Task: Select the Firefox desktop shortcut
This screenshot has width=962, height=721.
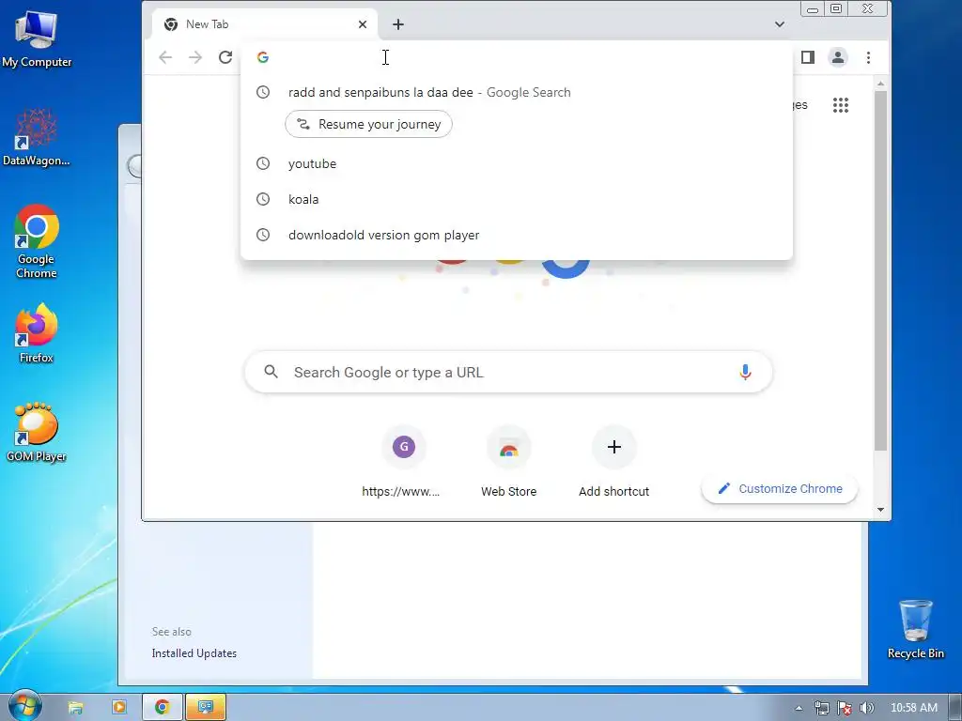Action: pyautogui.click(x=37, y=333)
